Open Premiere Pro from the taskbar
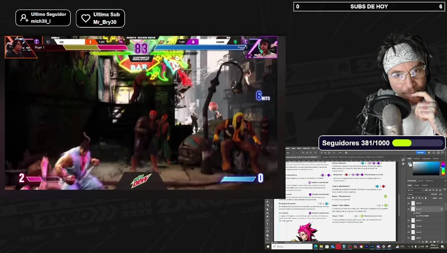 click(367, 246)
